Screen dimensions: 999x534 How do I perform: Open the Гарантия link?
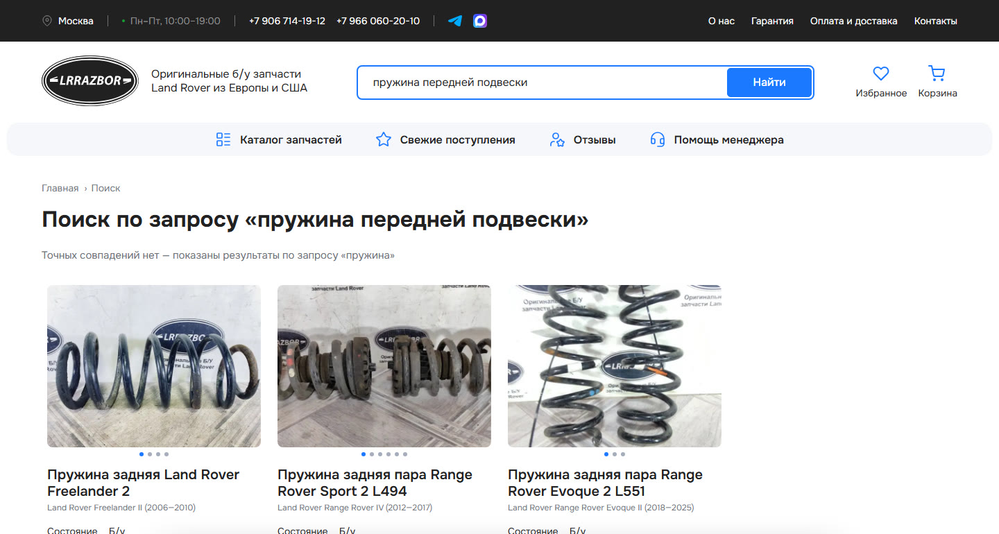click(x=772, y=21)
